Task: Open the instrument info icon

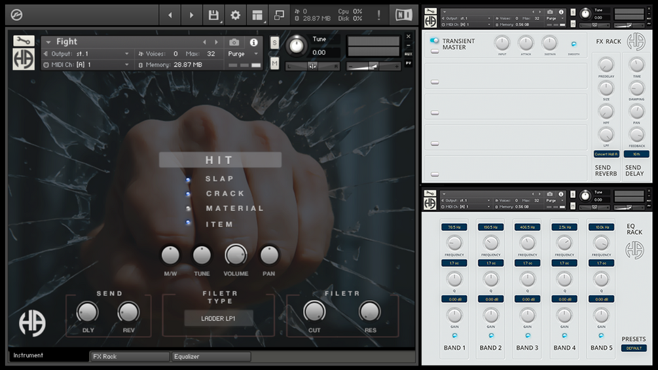Action: point(253,43)
